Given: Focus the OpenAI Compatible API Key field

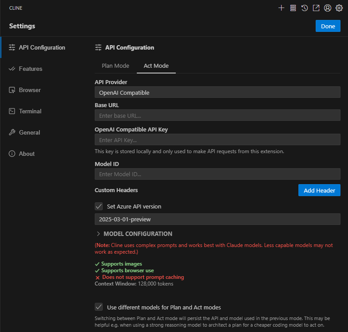Looking at the screenshot, I should [217, 140].
